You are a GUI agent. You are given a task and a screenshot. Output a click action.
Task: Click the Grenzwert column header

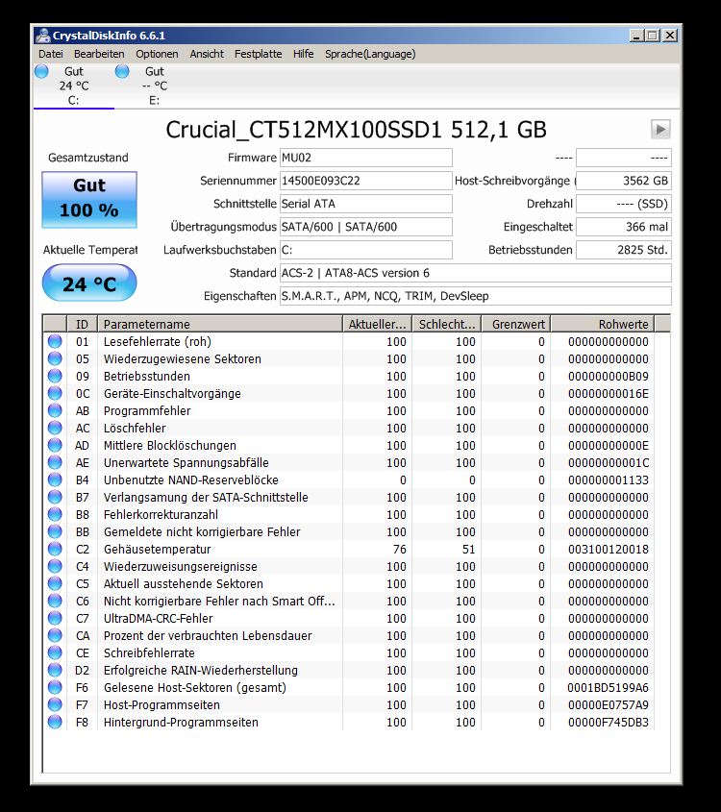tap(516, 324)
